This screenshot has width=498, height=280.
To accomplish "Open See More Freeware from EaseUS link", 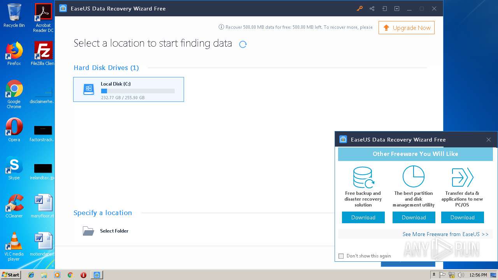I will (445, 234).
